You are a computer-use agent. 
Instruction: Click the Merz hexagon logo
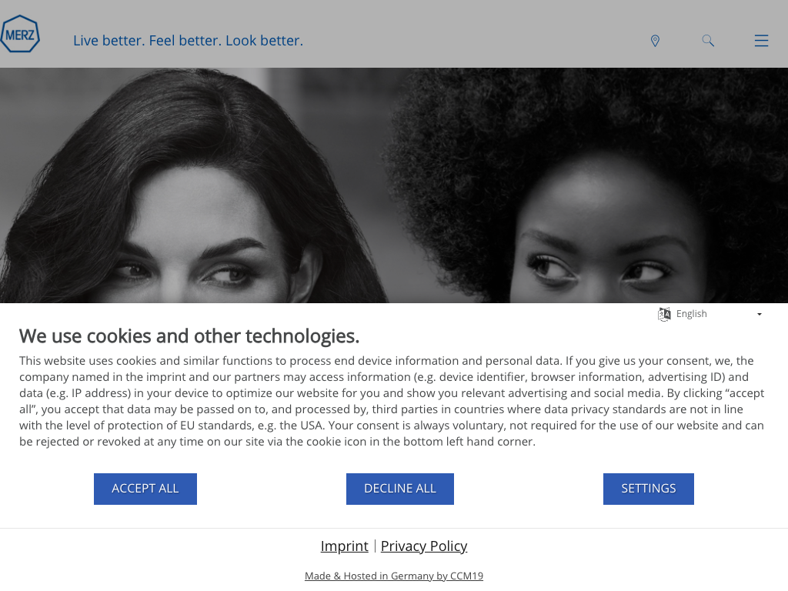pos(20,35)
